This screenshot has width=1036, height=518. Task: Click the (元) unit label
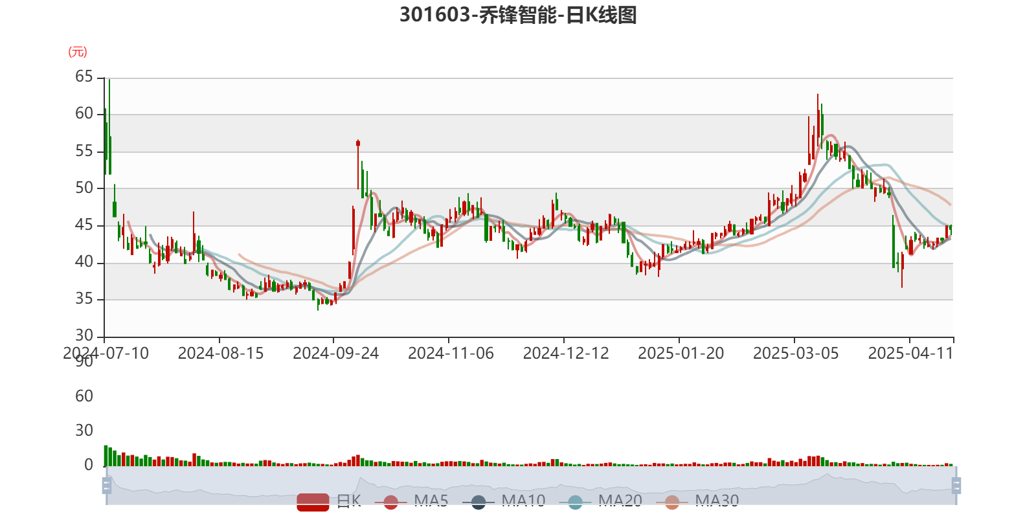pos(78,52)
